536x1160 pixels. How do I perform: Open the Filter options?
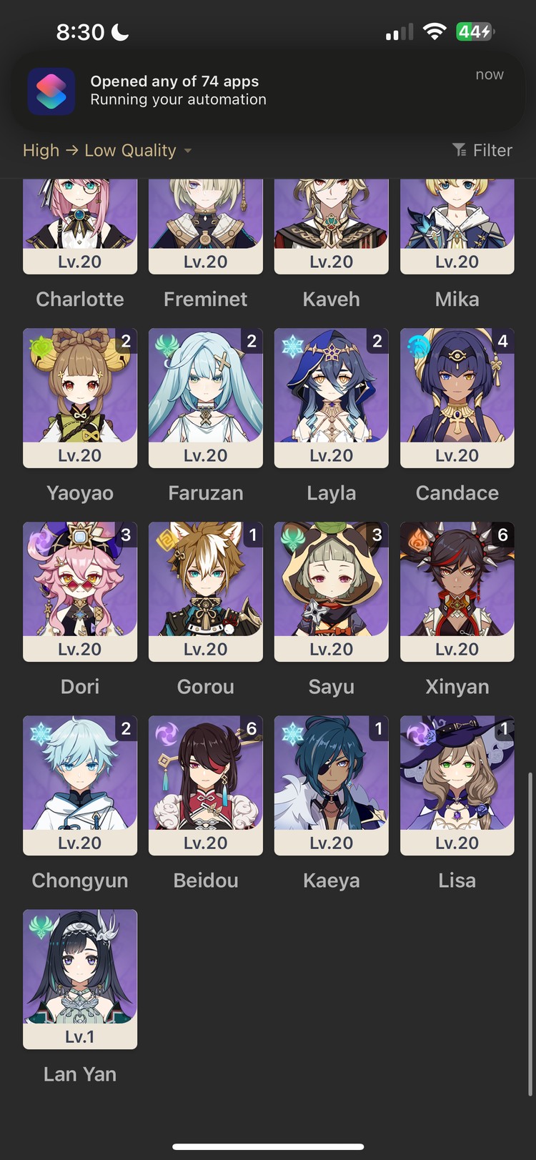point(482,150)
